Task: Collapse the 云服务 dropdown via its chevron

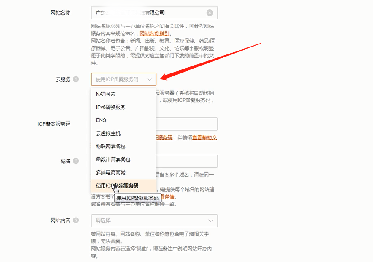Action: pos(150,79)
